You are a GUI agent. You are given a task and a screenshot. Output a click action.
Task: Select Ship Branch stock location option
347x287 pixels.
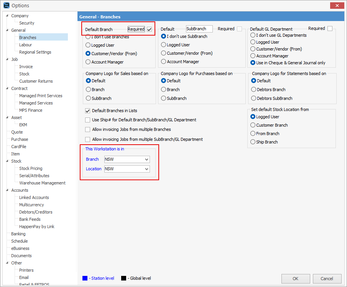(x=253, y=142)
